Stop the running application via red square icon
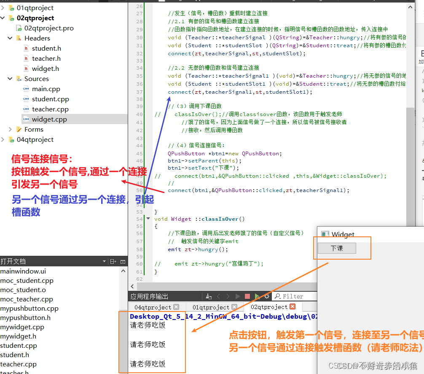The height and width of the screenshot is (374, 424). [x=248, y=296]
